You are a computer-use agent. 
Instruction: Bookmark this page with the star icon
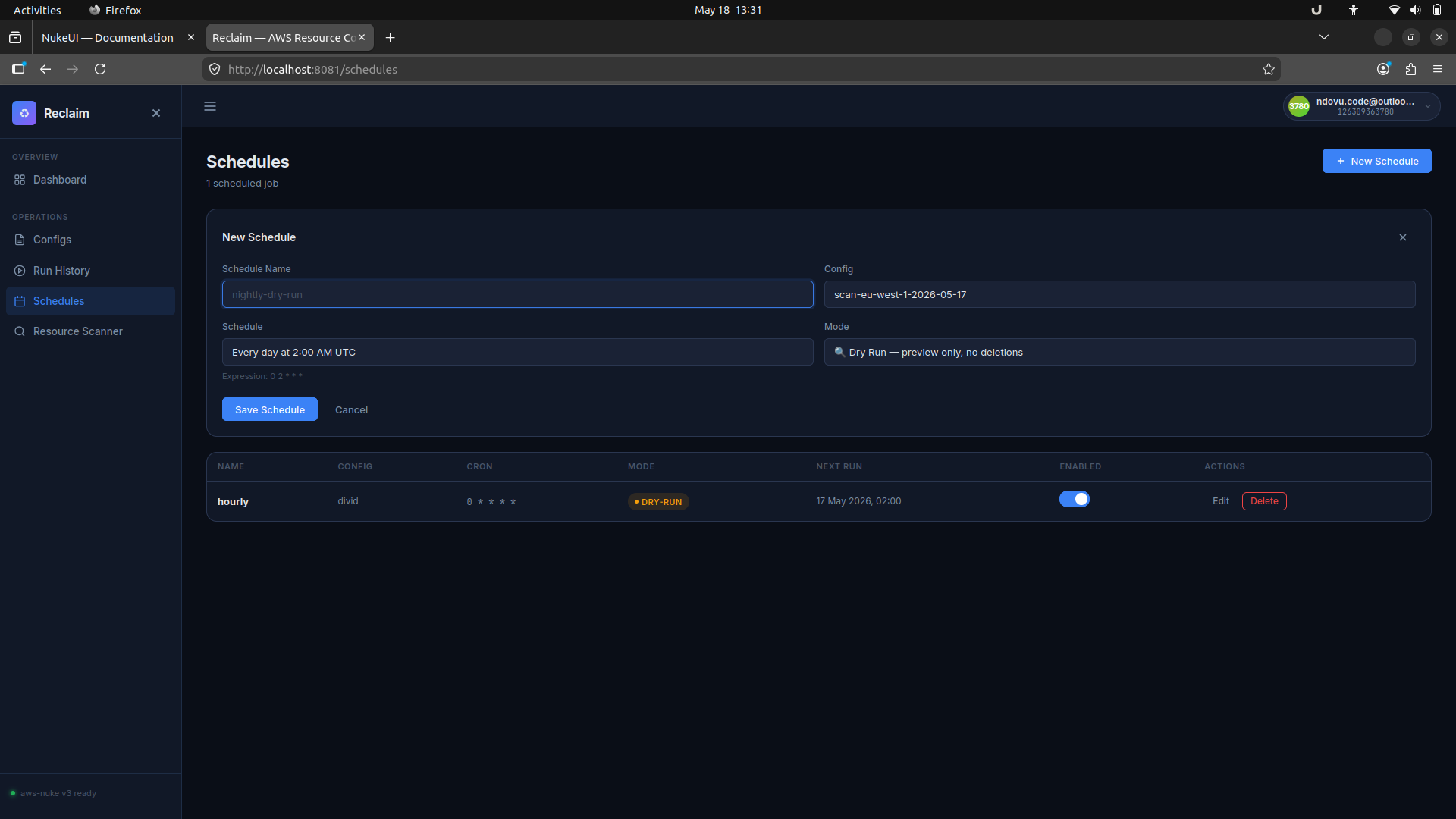click(x=1269, y=69)
